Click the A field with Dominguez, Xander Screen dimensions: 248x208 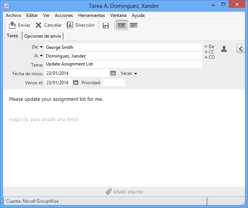pos(123,56)
